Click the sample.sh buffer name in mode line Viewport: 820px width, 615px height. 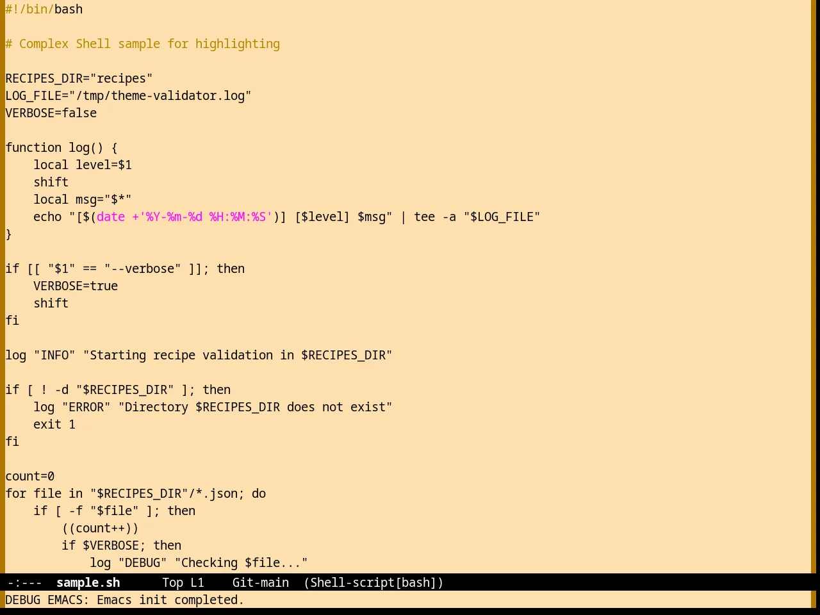[88, 582]
